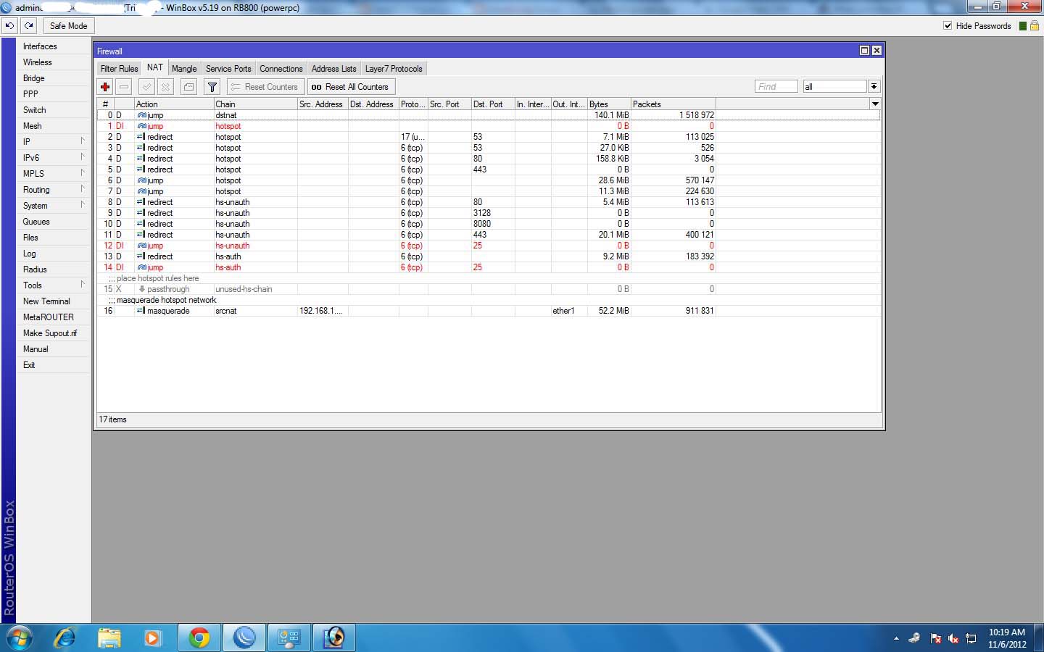Screen dimensions: 1044x652
Task: Click the Remove rule minus icon
Action: pyautogui.click(x=124, y=87)
